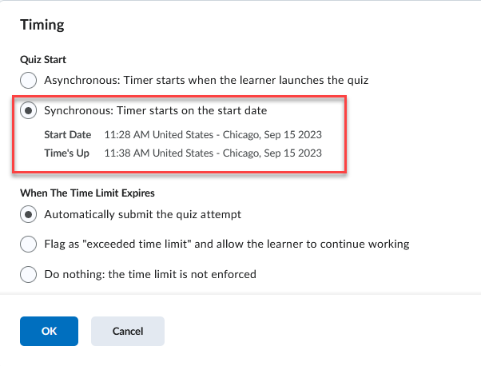Click the Synchronous timer option label text
The width and height of the screenshot is (481, 366).
(x=155, y=110)
